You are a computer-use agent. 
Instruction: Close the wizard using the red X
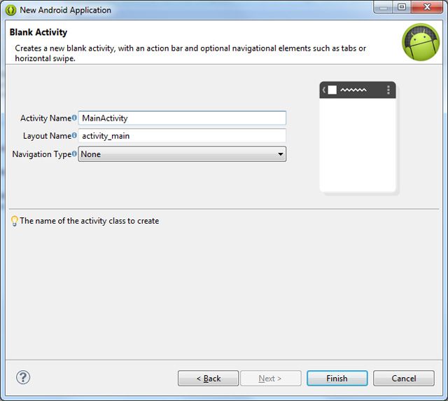point(427,8)
